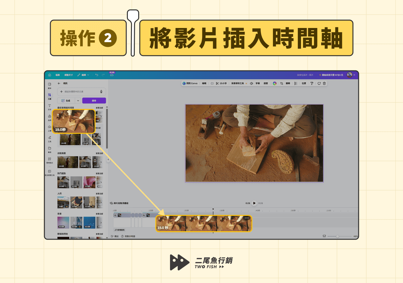The width and height of the screenshot is (403, 283).
Task: Select the crop tool icon
Action: [x=282, y=83]
